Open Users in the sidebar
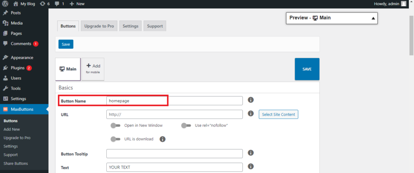Image resolution: width=414 pixels, height=173 pixels. click(16, 78)
